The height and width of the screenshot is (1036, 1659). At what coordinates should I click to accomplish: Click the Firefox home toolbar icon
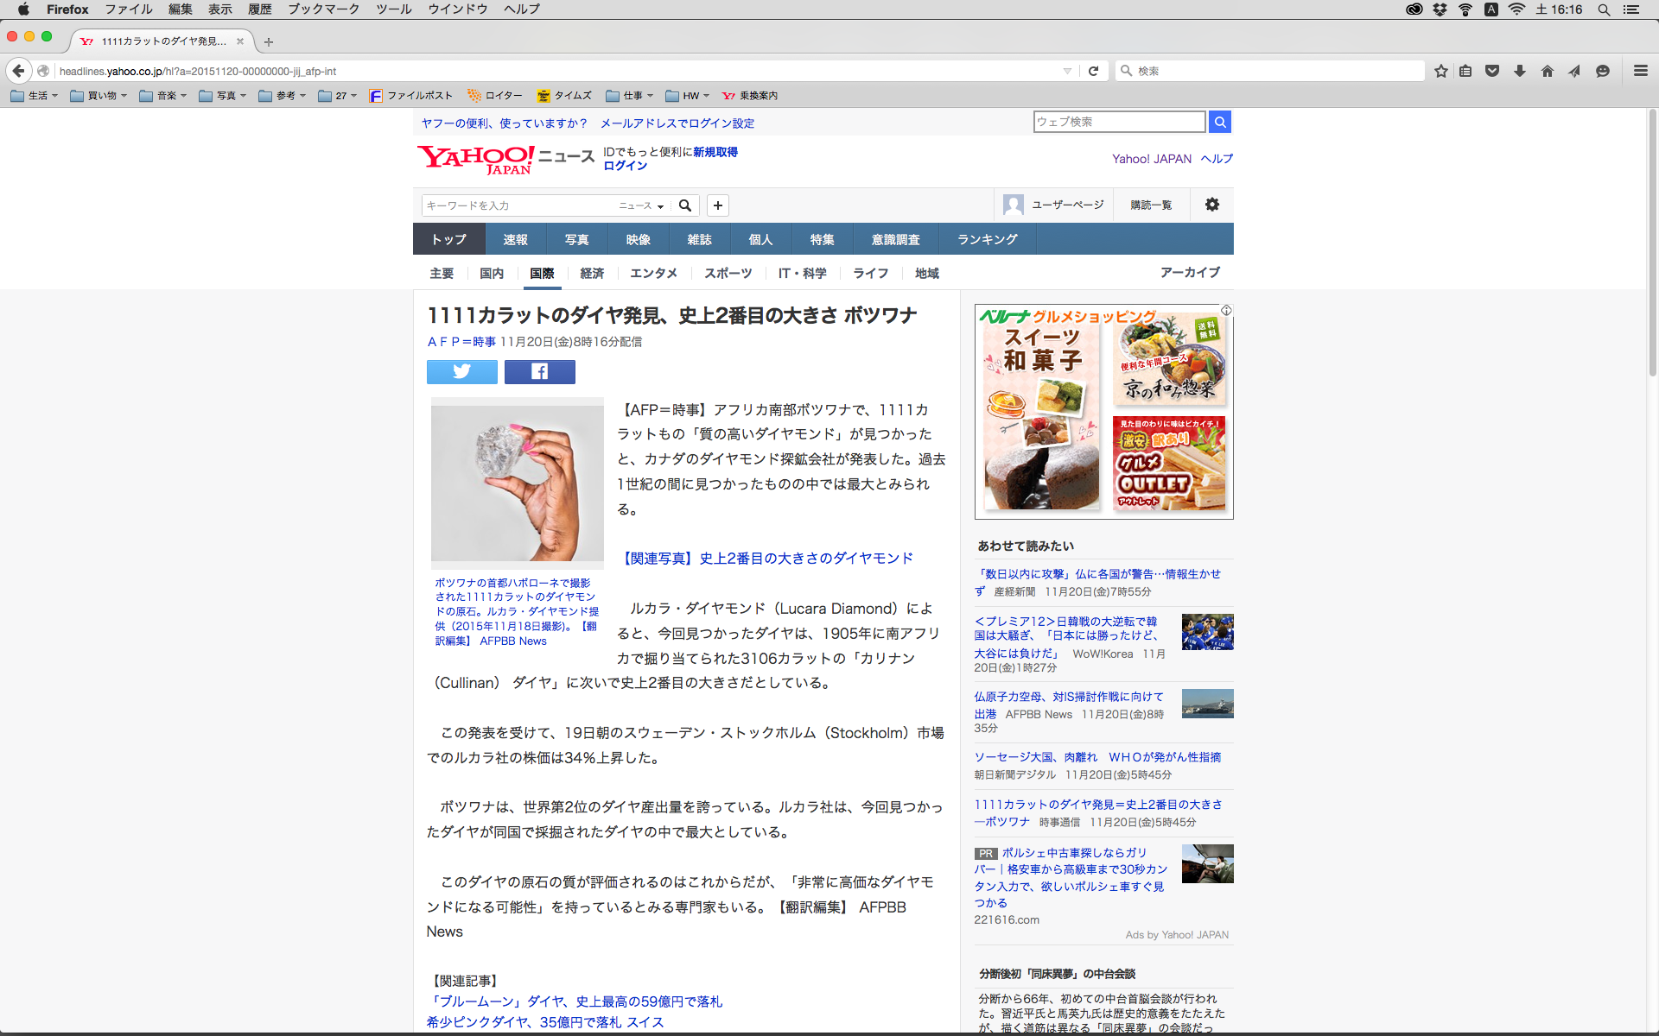(1547, 71)
